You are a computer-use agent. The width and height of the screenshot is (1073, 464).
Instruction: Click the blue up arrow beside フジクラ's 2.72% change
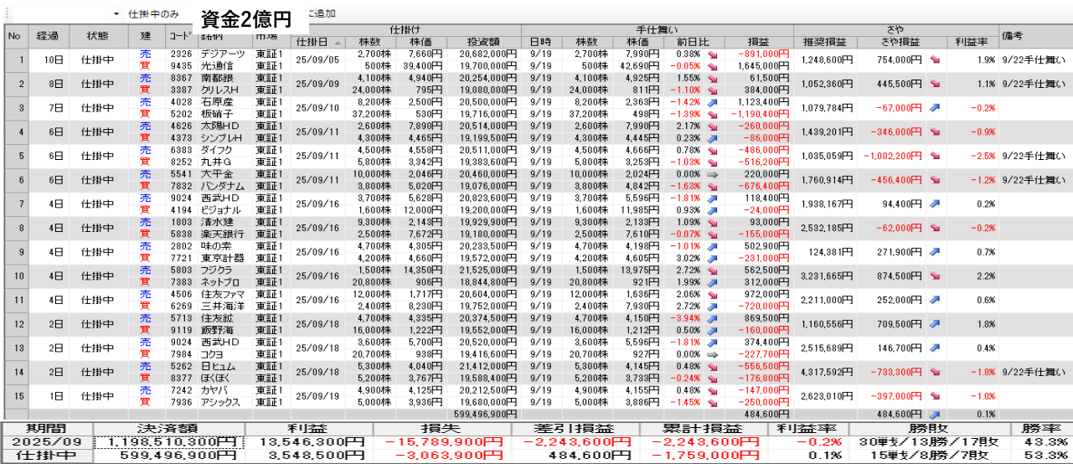pos(713,271)
